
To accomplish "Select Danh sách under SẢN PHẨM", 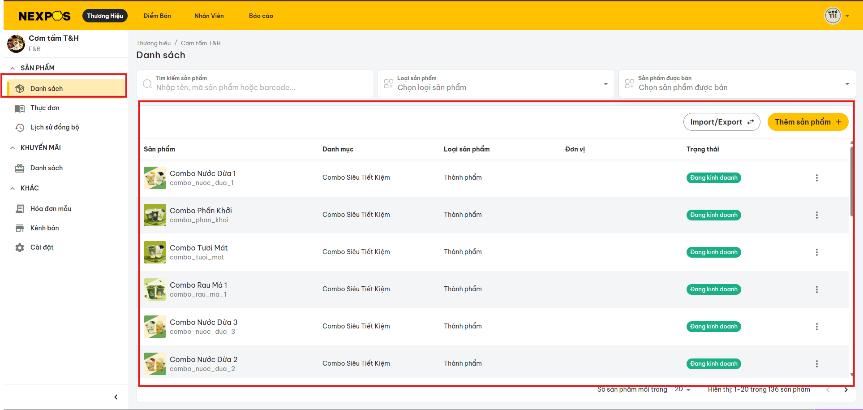I will point(66,88).
